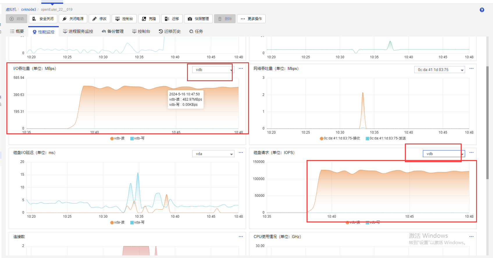
Task: Toggle vdb-读 legend in I/O吞吐量 chart
Action: pos(118,138)
